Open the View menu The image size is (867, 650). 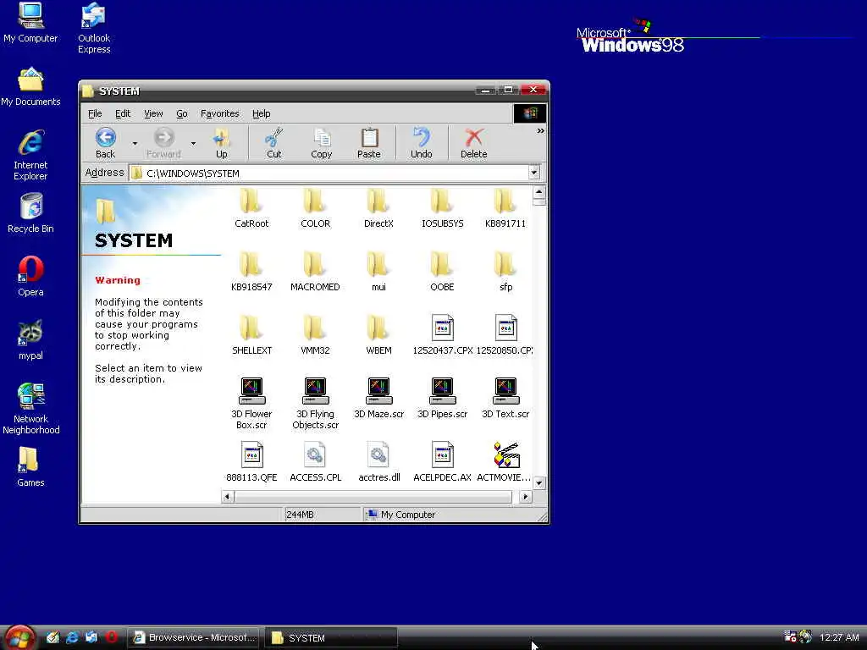click(153, 113)
